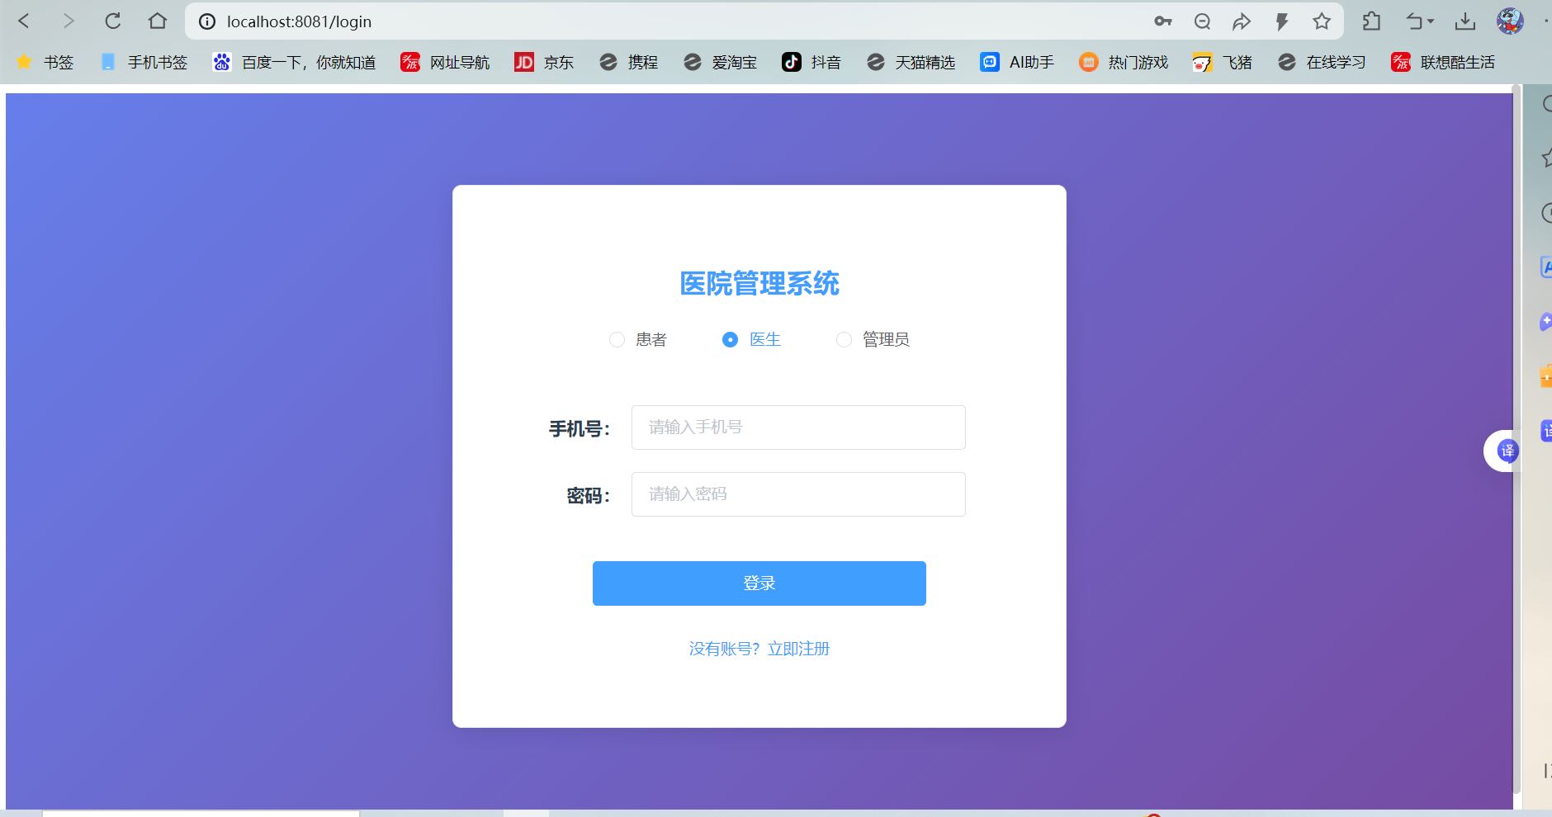Click the floating translate icon
The height and width of the screenshot is (817, 1552).
[1507, 451]
